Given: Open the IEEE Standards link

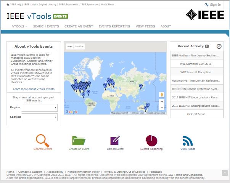Looking at the screenshot, I should [x=68, y=5].
